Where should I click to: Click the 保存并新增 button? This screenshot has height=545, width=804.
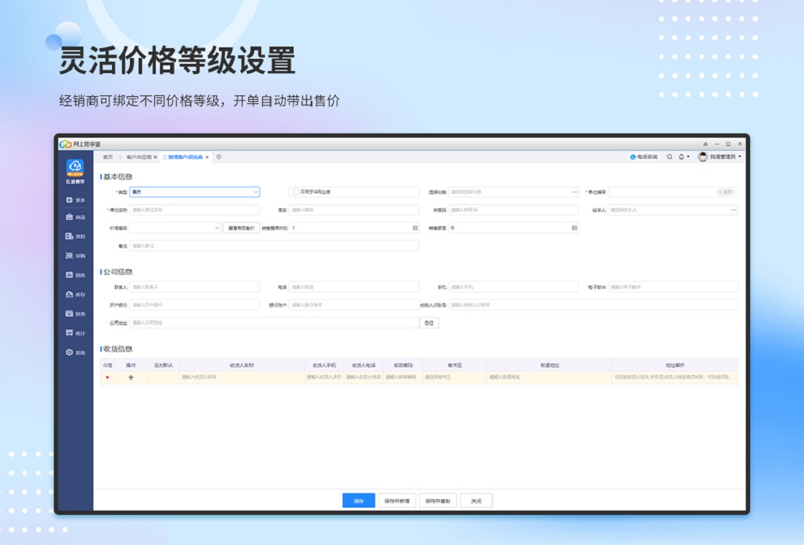(x=397, y=501)
